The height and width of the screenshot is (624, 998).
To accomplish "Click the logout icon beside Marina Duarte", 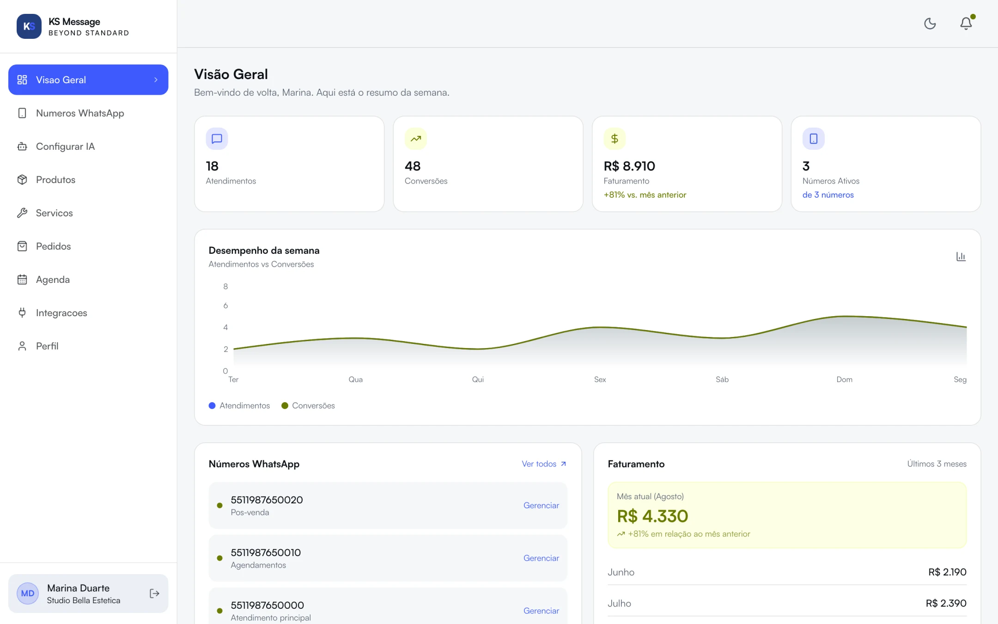I will (x=155, y=593).
